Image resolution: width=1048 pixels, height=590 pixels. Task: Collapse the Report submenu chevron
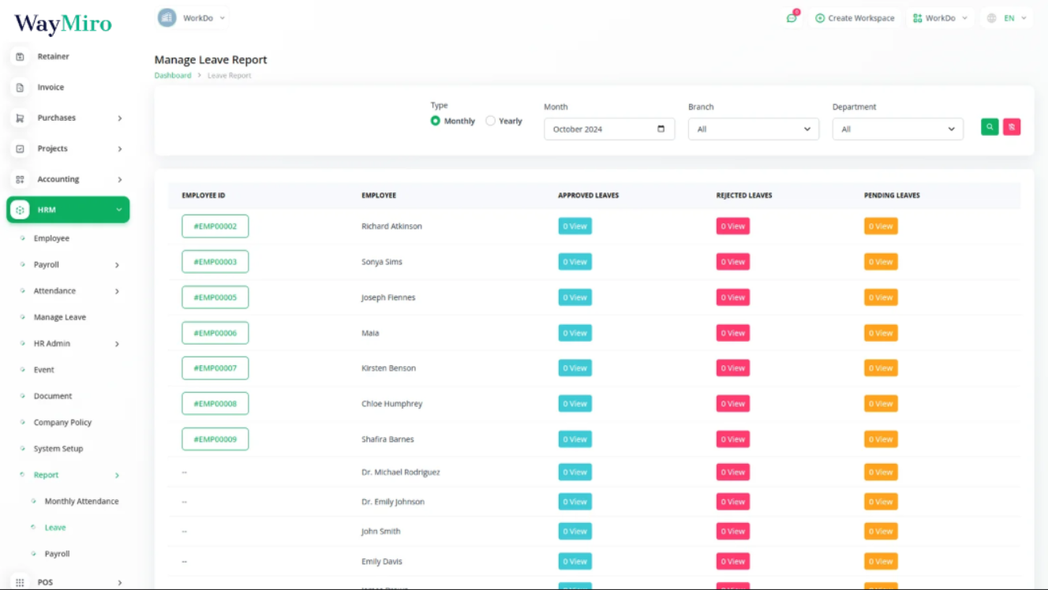pos(117,476)
